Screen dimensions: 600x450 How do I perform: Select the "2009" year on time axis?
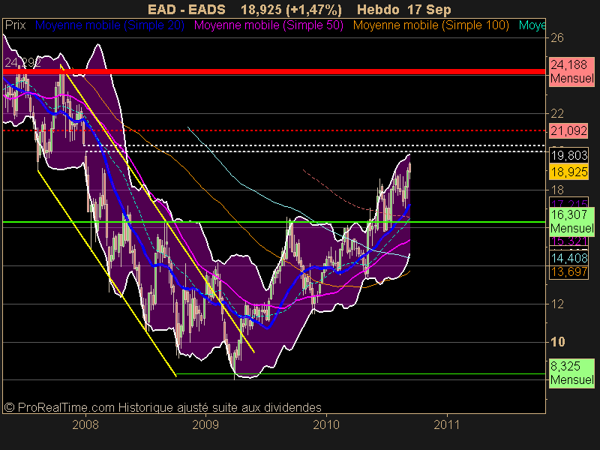point(205,424)
